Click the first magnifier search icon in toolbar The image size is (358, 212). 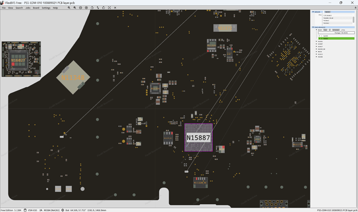pos(68,8)
